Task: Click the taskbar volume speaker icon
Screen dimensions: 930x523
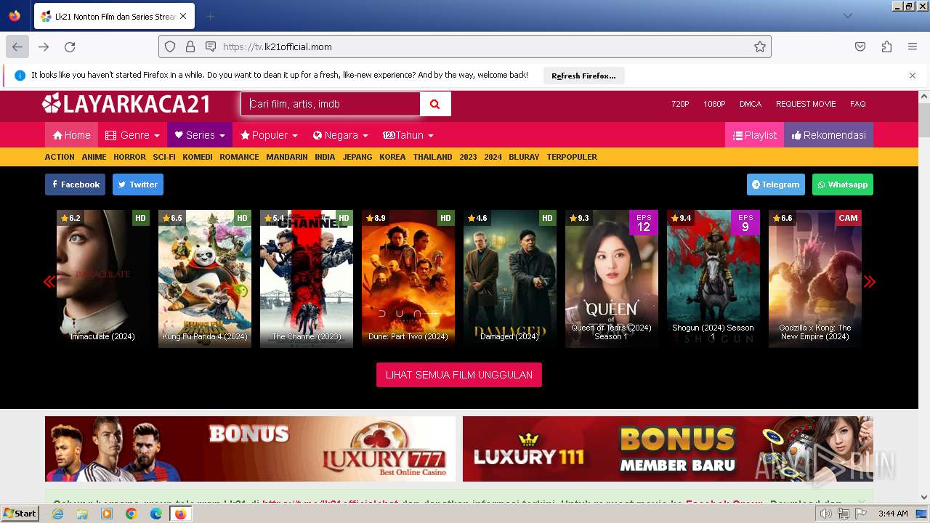Action: pos(826,514)
